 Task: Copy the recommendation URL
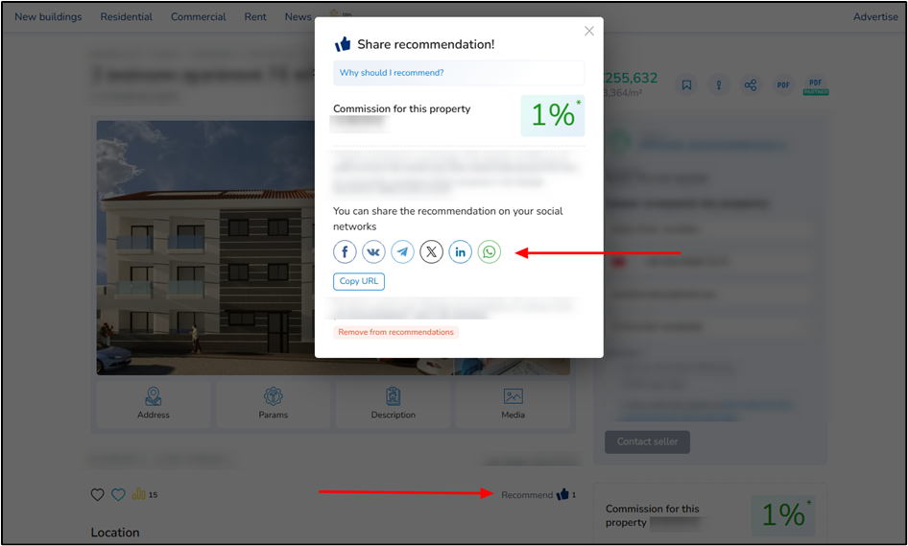click(x=359, y=281)
